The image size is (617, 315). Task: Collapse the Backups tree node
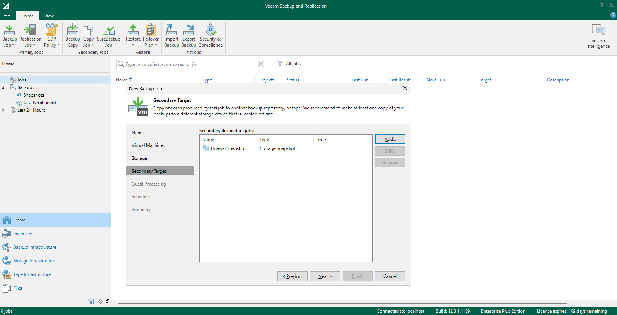pos(3,87)
